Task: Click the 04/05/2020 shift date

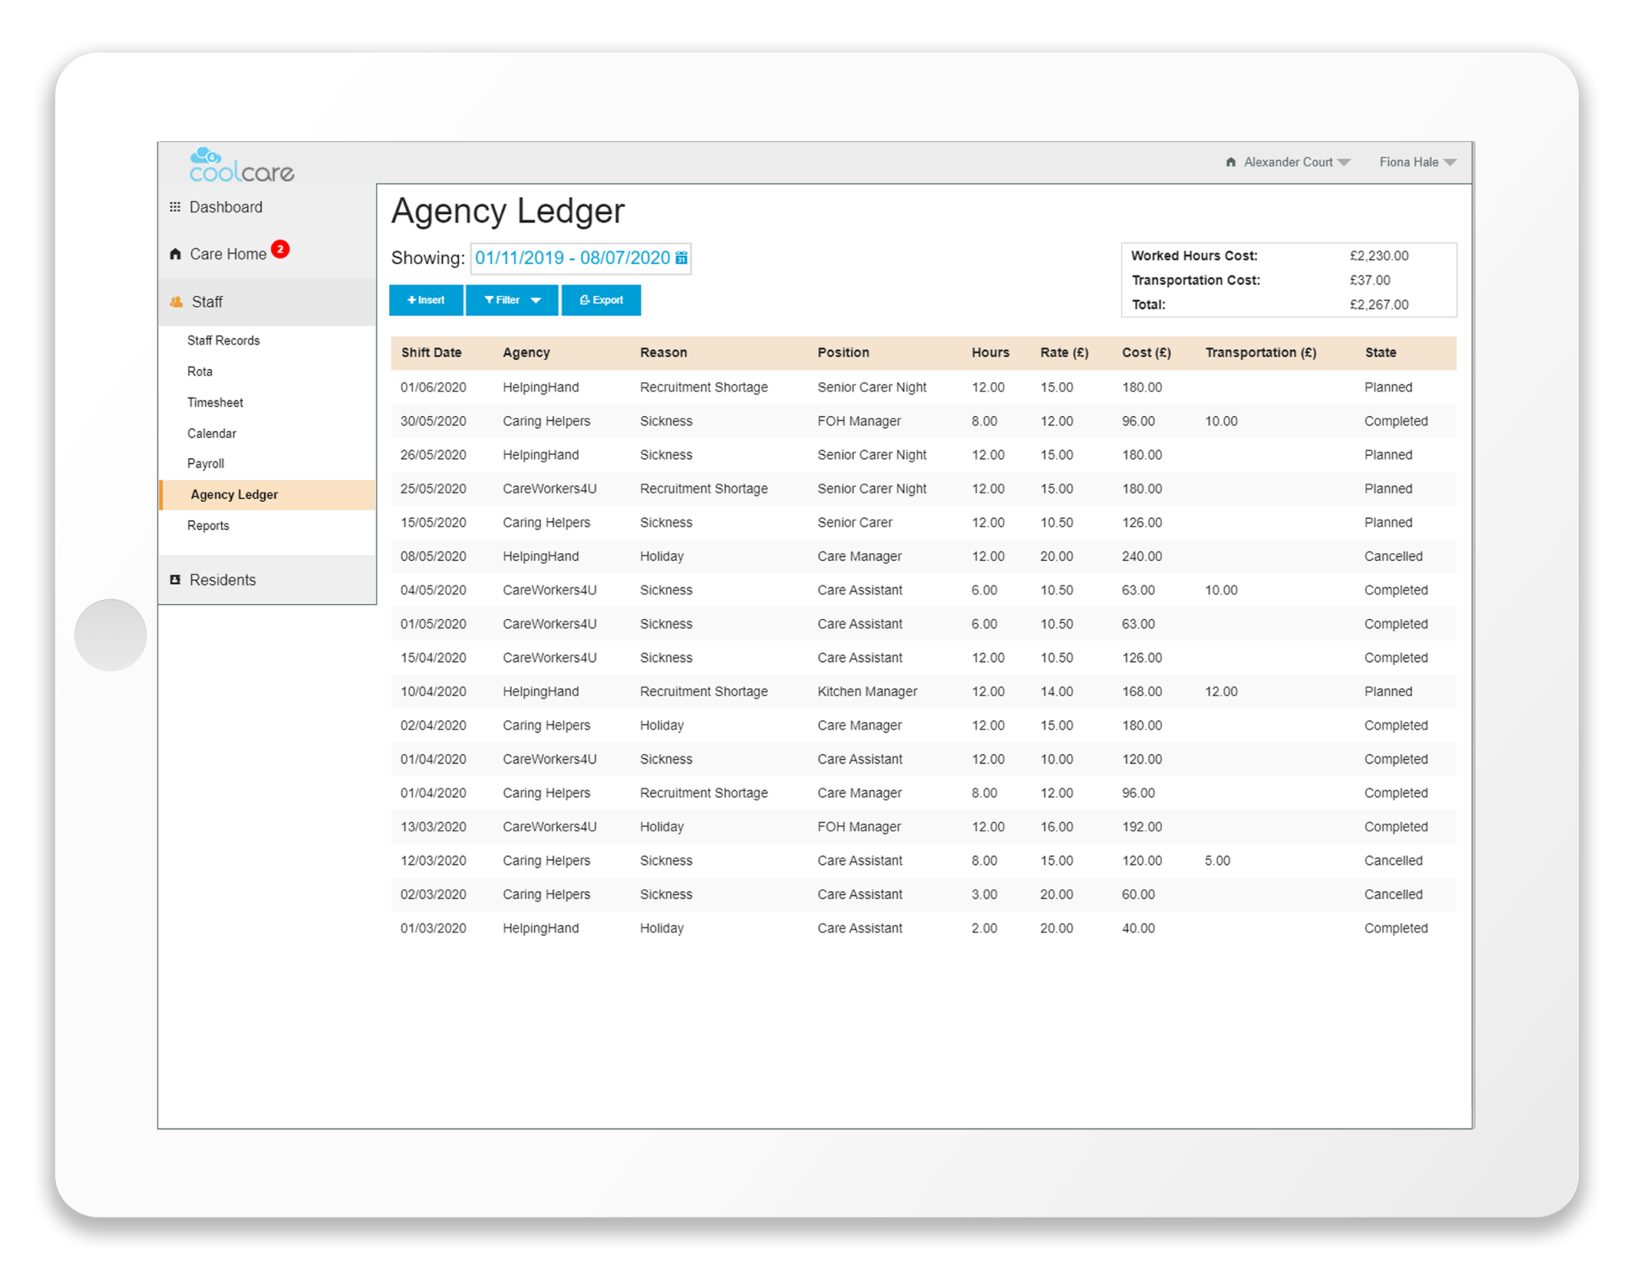Action: point(433,590)
